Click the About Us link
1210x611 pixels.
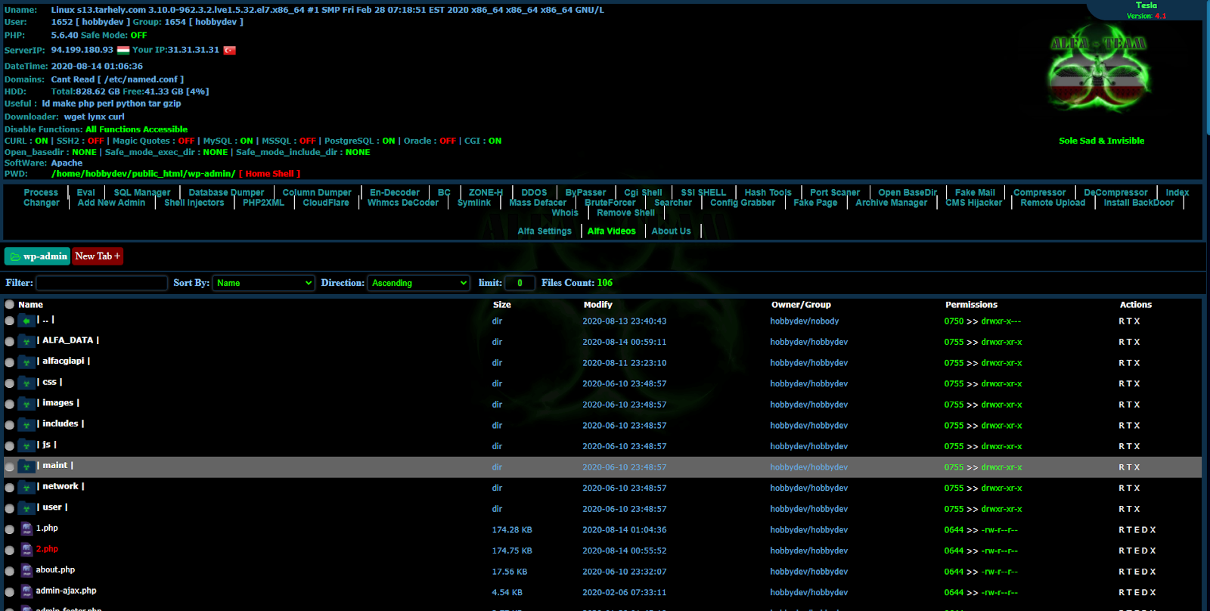point(671,231)
